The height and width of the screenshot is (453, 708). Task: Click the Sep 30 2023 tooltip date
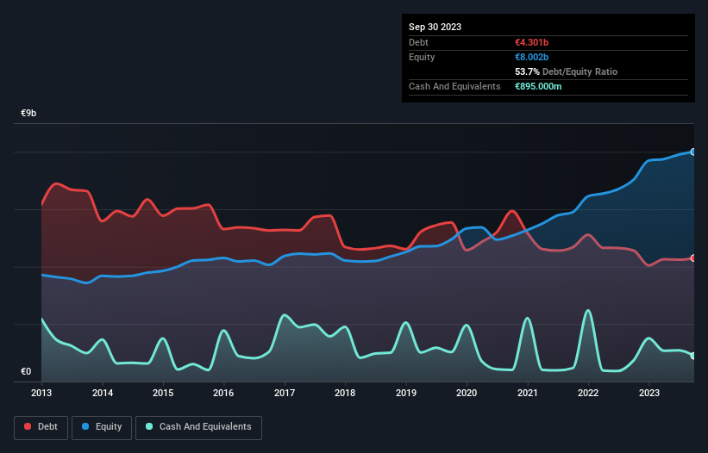pos(435,27)
